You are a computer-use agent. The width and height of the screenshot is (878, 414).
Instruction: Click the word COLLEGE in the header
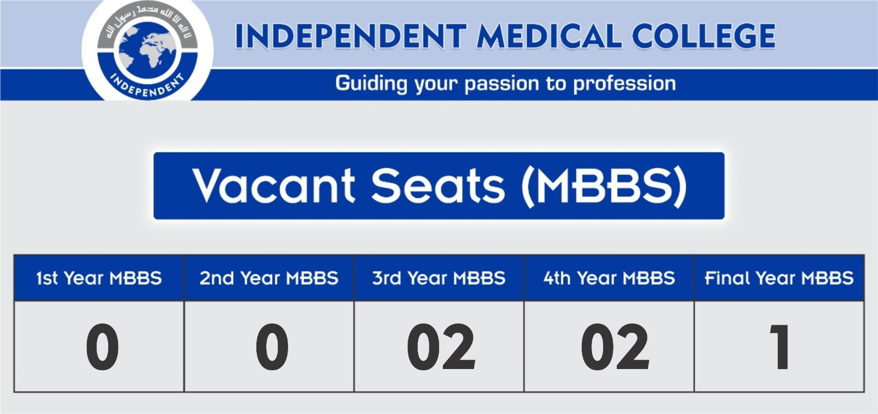[x=703, y=36]
